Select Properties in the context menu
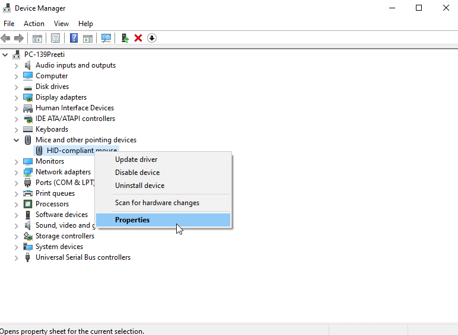458x335 pixels. pos(163,220)
